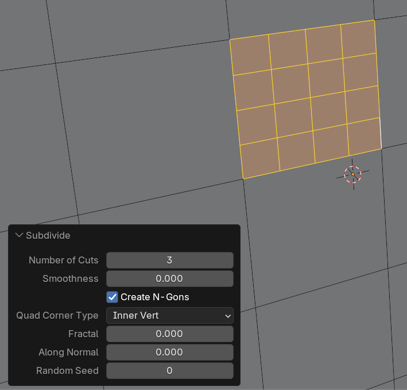
Task: Click the Fractal value field
Action: click(170, 334)
